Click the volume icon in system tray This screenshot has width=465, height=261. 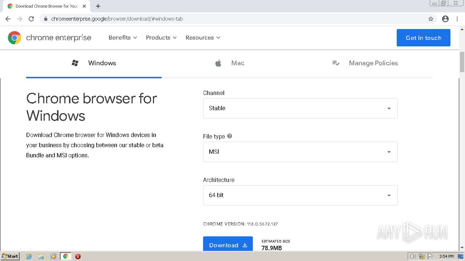tap(413, 256)
